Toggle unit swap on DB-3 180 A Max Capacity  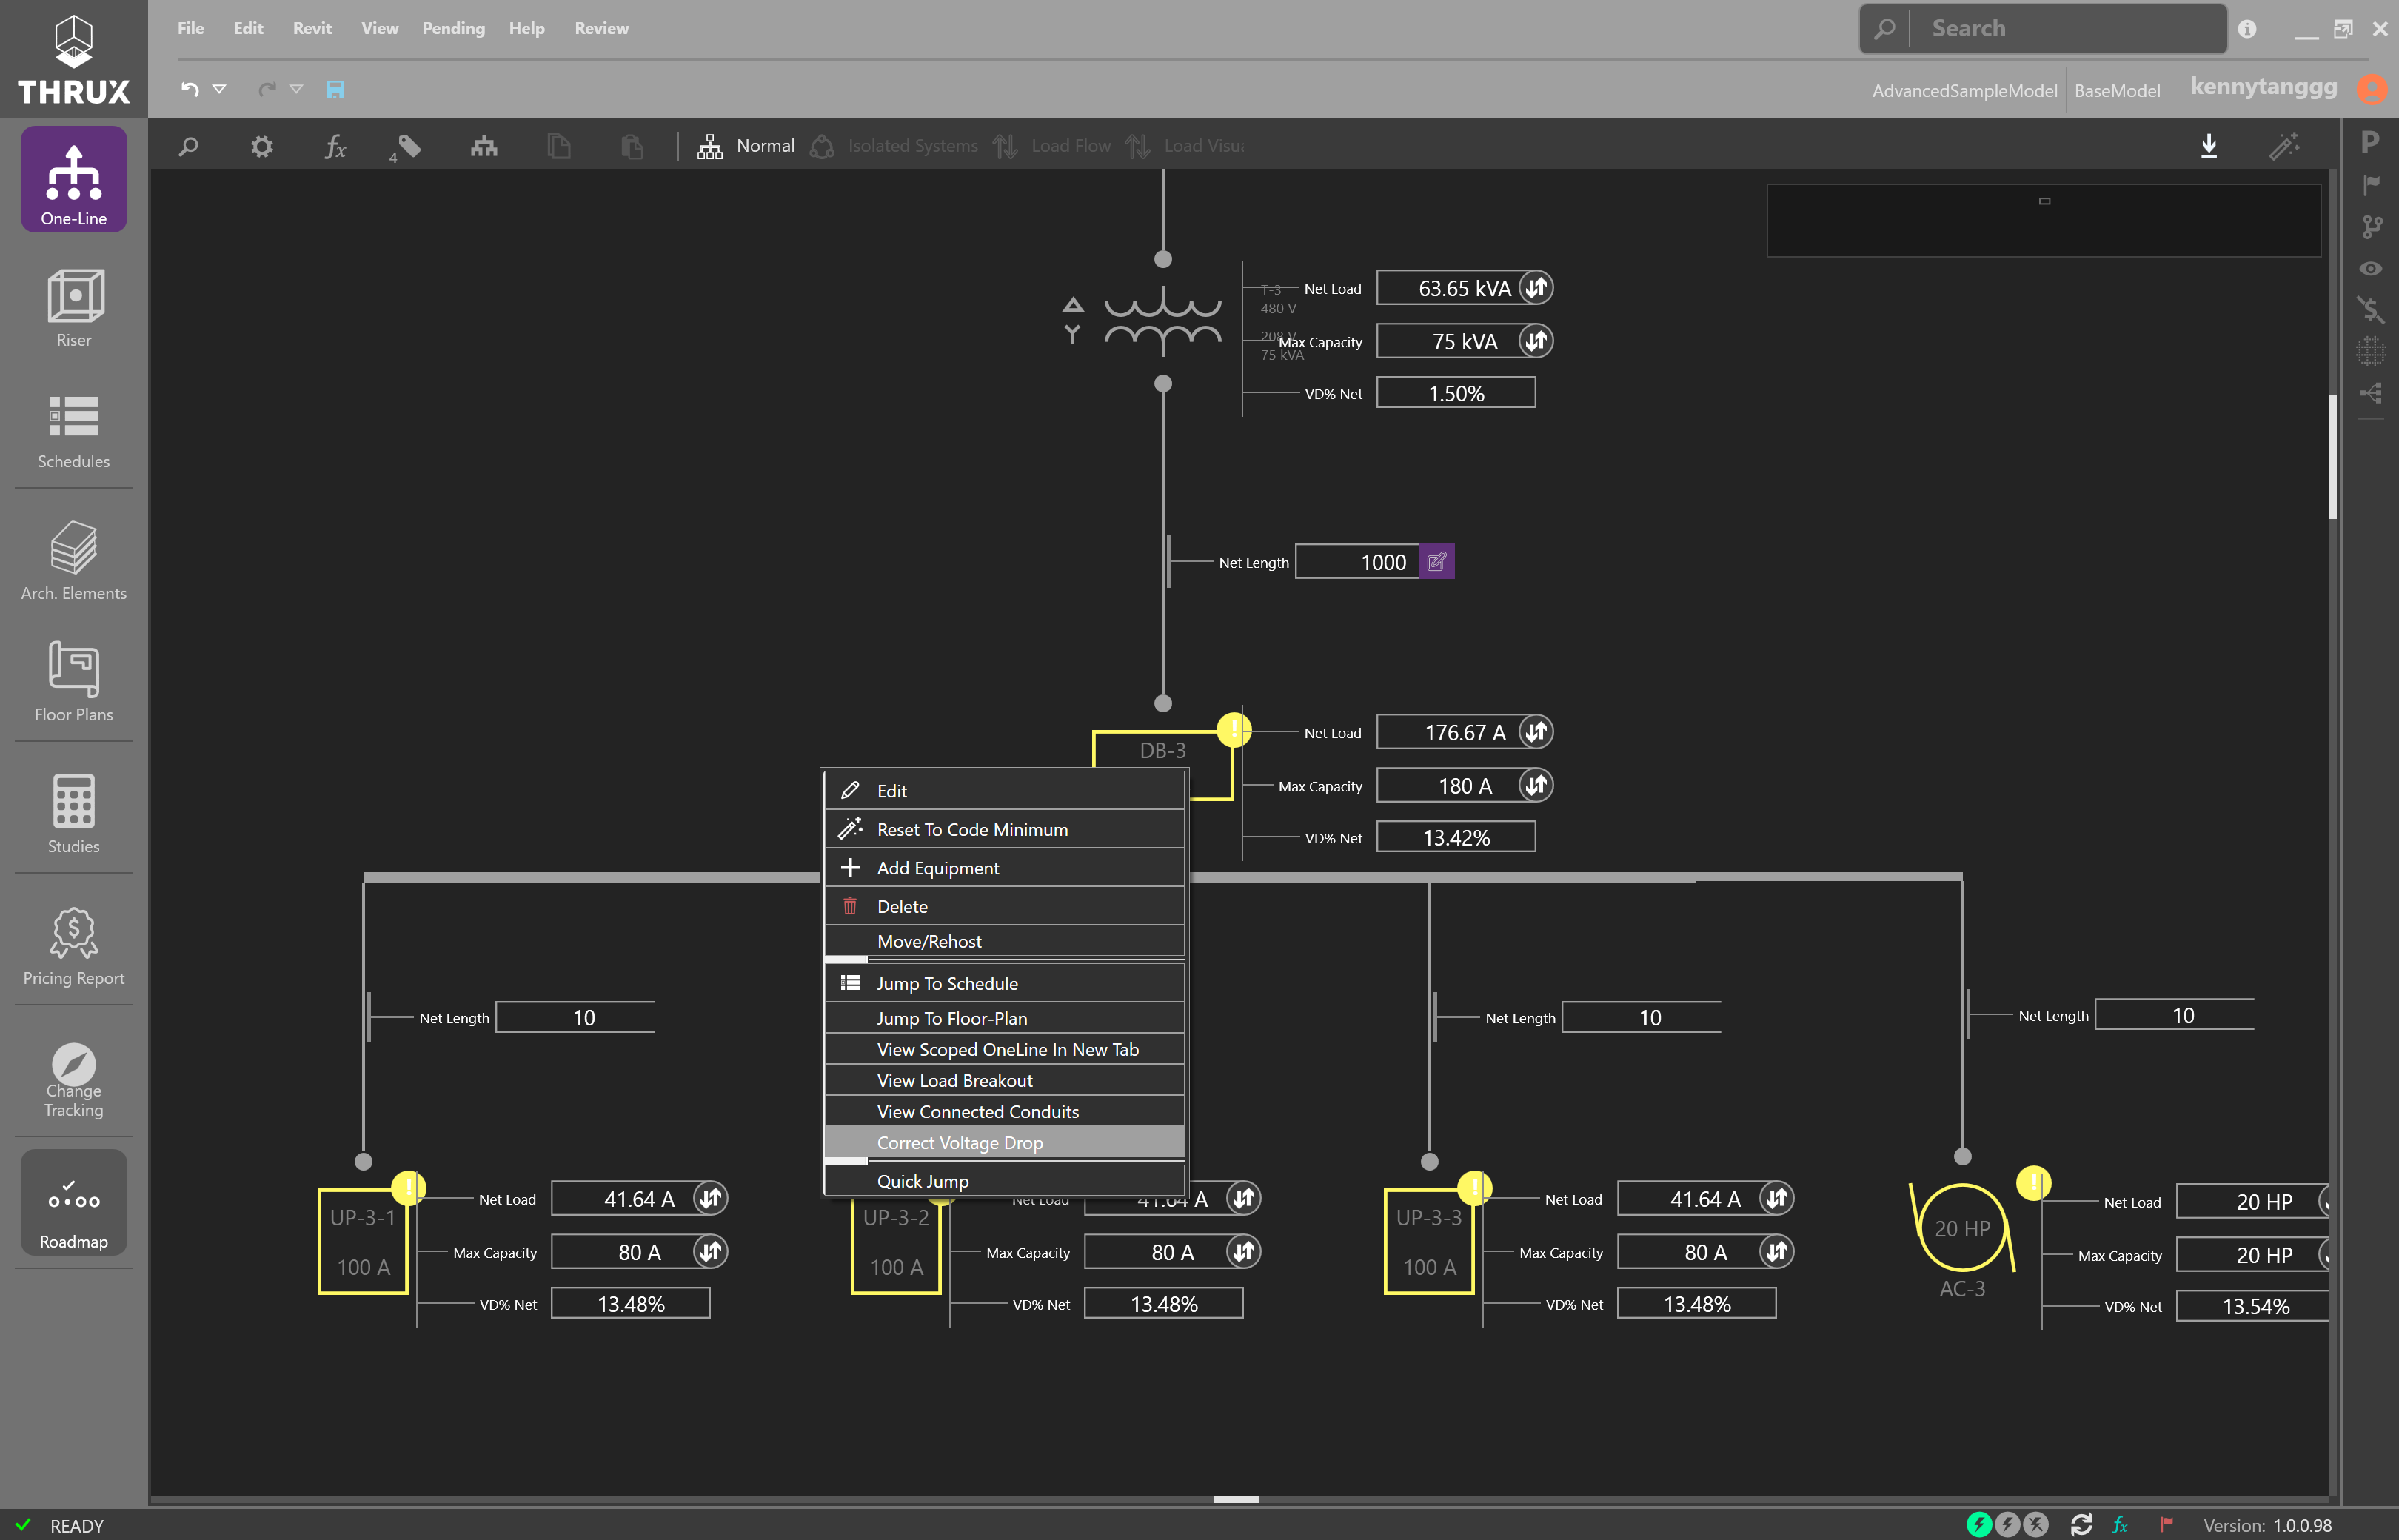pyautogui.click(x=1536, y=785)
